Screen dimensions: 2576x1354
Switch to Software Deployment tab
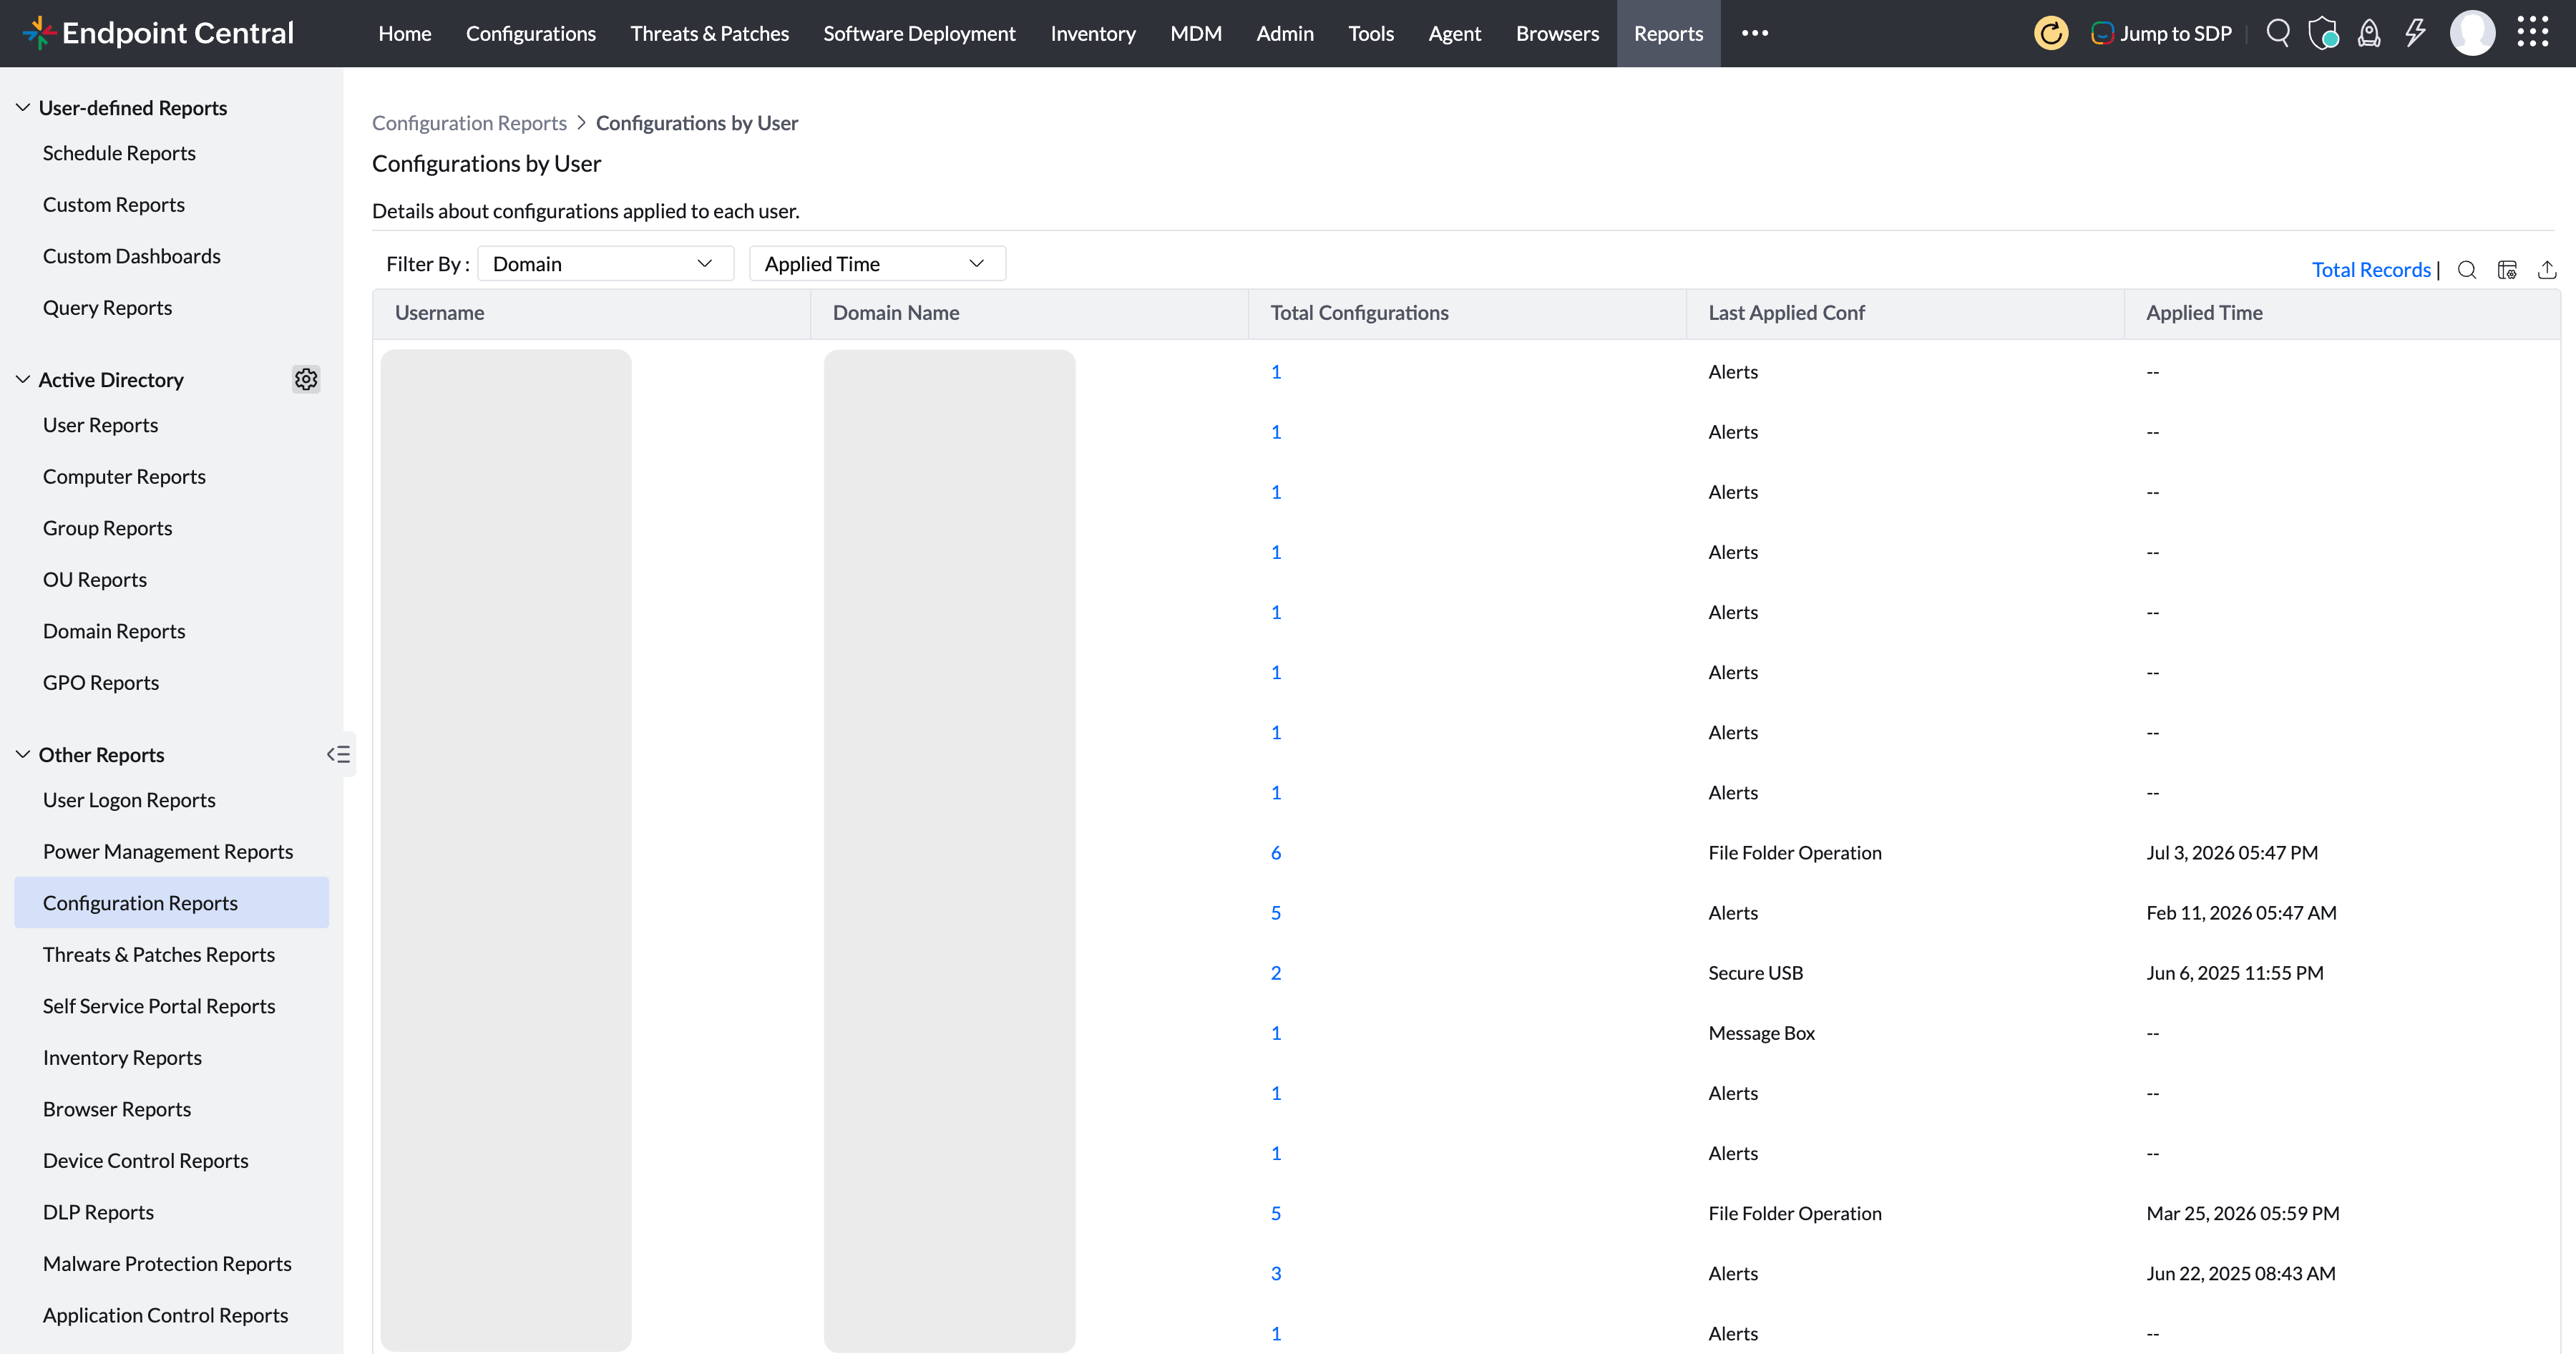[919, 33]
